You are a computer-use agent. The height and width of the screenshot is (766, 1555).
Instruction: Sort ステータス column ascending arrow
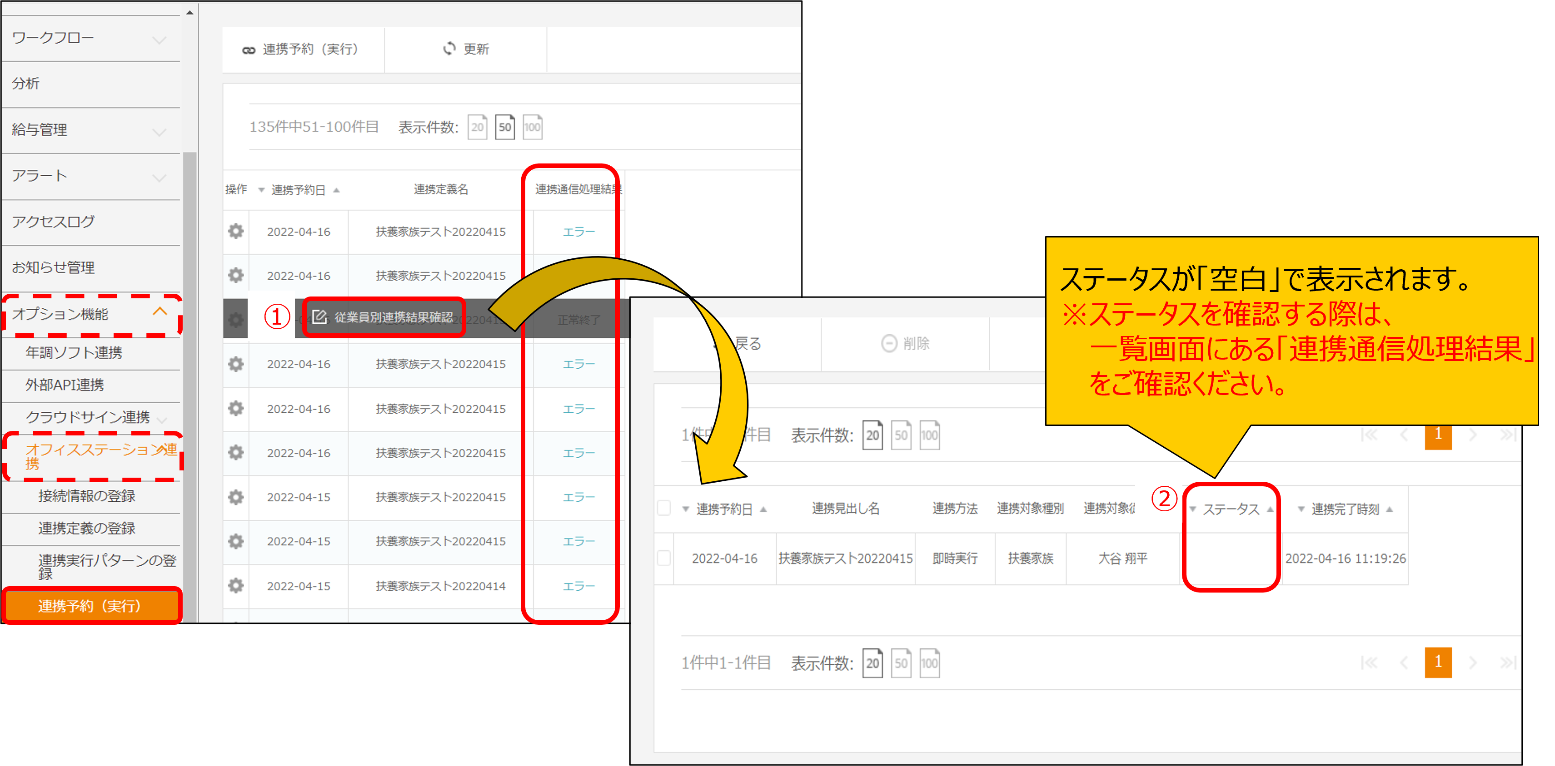pos(1270,509)
